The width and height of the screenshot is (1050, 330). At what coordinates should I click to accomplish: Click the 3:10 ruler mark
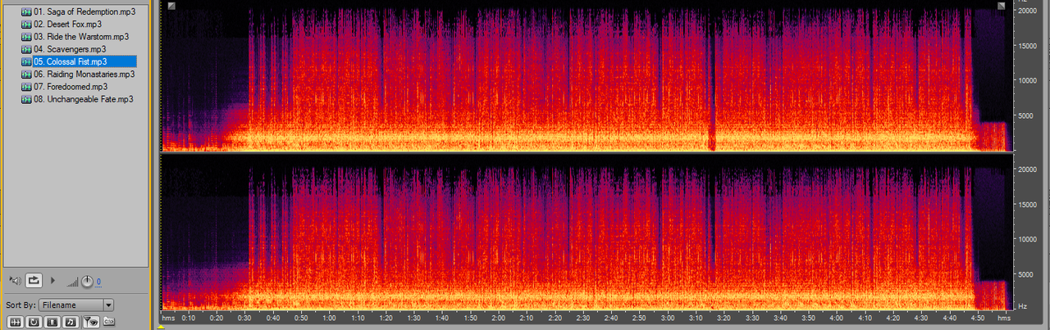(696, 318)
